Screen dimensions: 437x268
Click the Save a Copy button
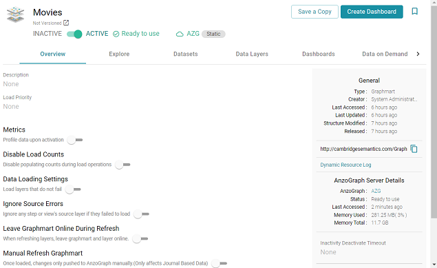pos(315,12)
